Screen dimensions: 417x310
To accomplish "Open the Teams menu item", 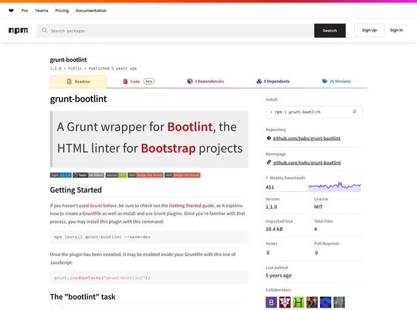I will pyautogui.click(x=41, y=11).
